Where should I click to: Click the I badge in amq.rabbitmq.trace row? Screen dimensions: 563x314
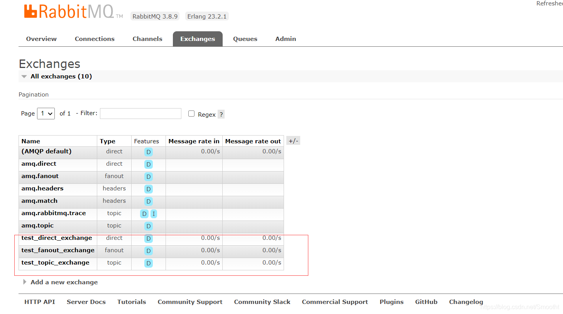click(154, 214)
